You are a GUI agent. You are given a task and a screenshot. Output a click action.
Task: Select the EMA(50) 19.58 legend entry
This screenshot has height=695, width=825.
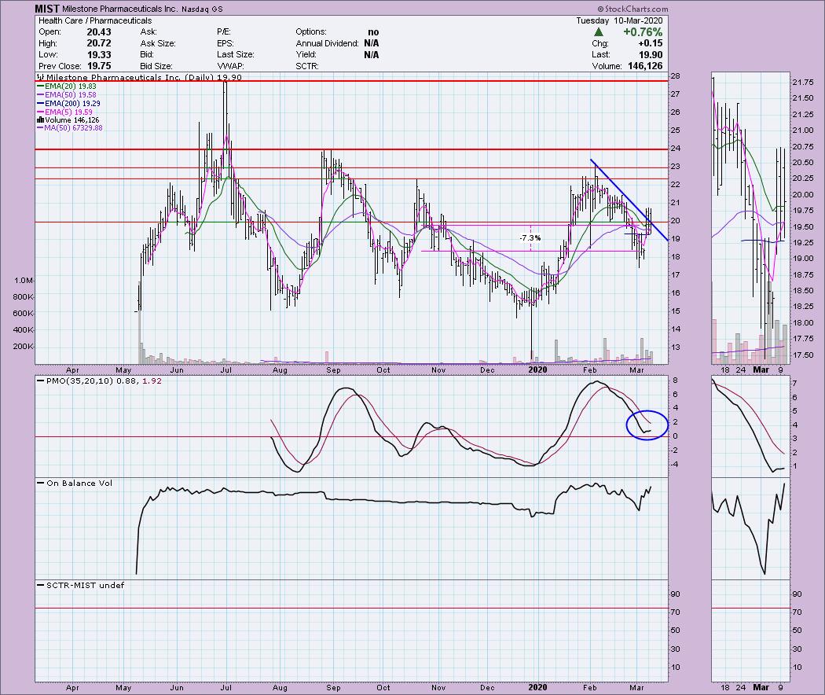tap(66, 95)
